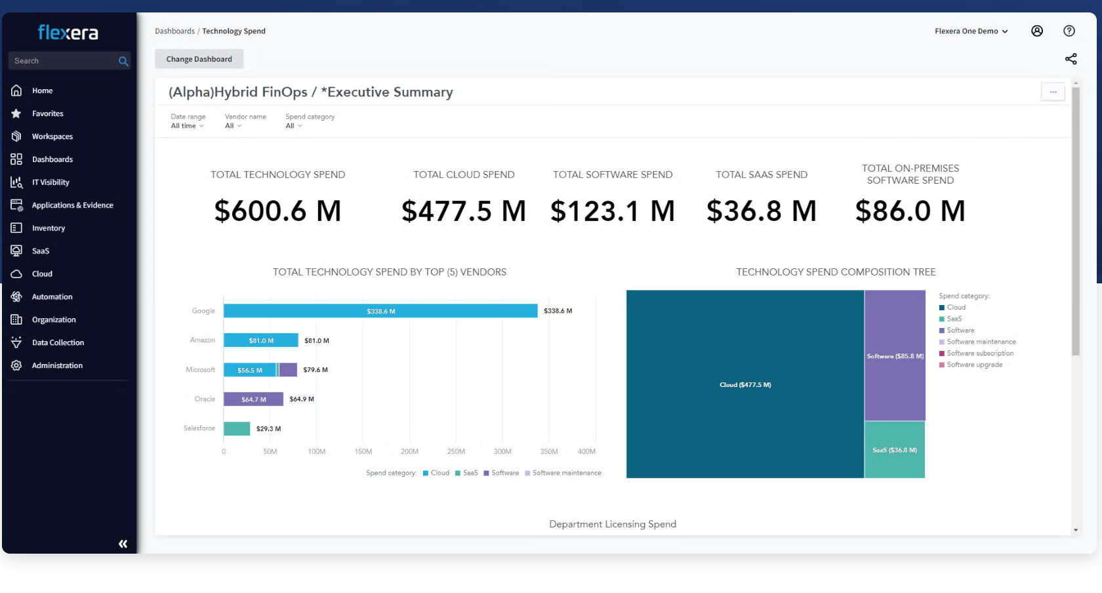Select Administration in the sidebar menu

pos(57,366)
